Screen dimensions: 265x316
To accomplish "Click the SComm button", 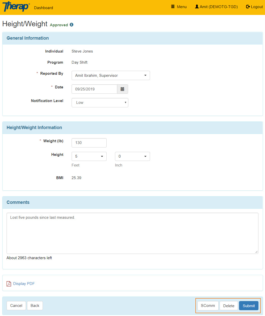I will [x=208, y=306].
